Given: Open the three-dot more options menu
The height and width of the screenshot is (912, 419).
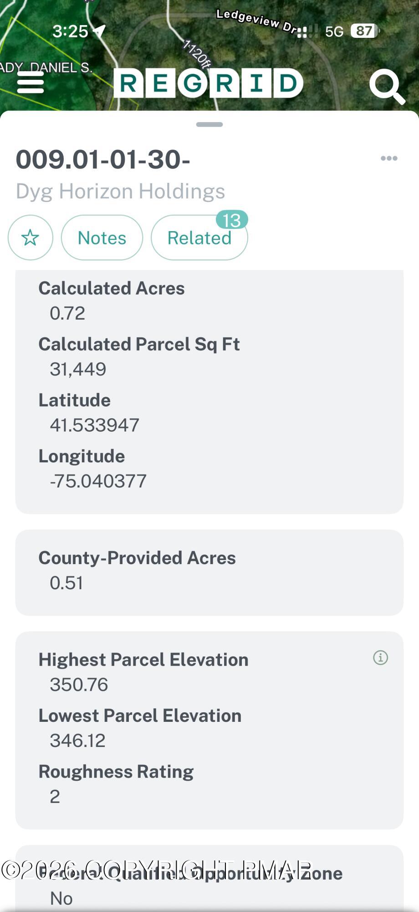Looking at the screenshot, I should (389, 158).
